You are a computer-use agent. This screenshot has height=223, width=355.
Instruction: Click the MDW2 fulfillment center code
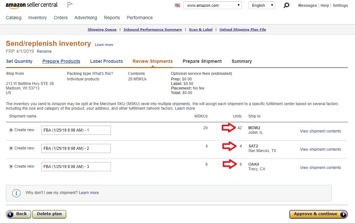pos(254,128)
